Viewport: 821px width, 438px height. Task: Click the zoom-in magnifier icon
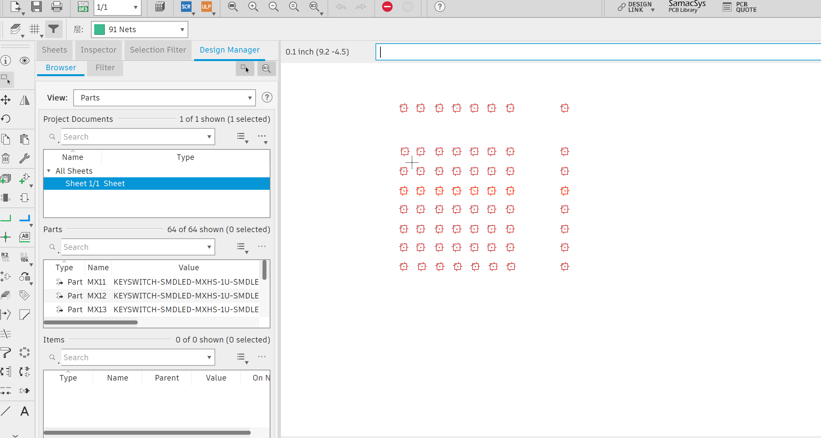tap(253, 7)
